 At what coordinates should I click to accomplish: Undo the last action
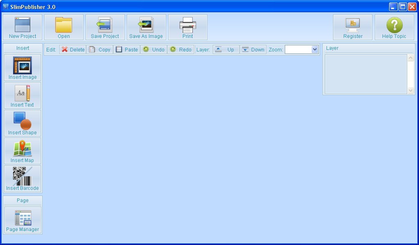click(x=154, y=49)
